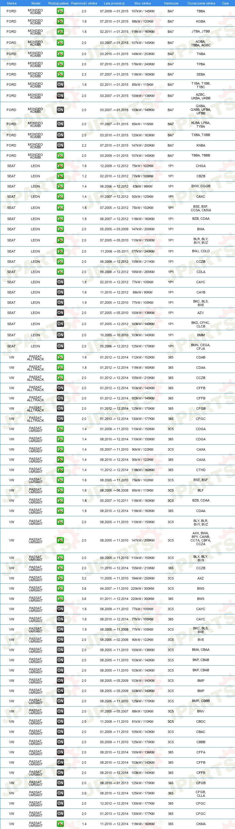This screenshot has width=235, height=829.
Task: Click the AXX, BWA, BPY, CAWB engine codes cell
Action: point(201,539)
